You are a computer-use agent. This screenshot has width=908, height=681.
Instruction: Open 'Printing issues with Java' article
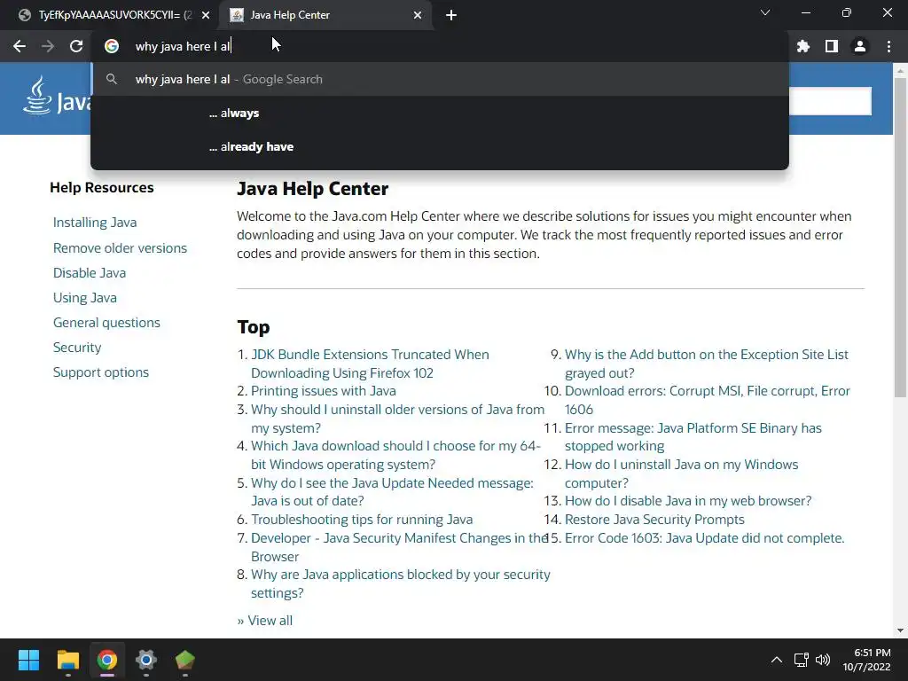[323, 391]
